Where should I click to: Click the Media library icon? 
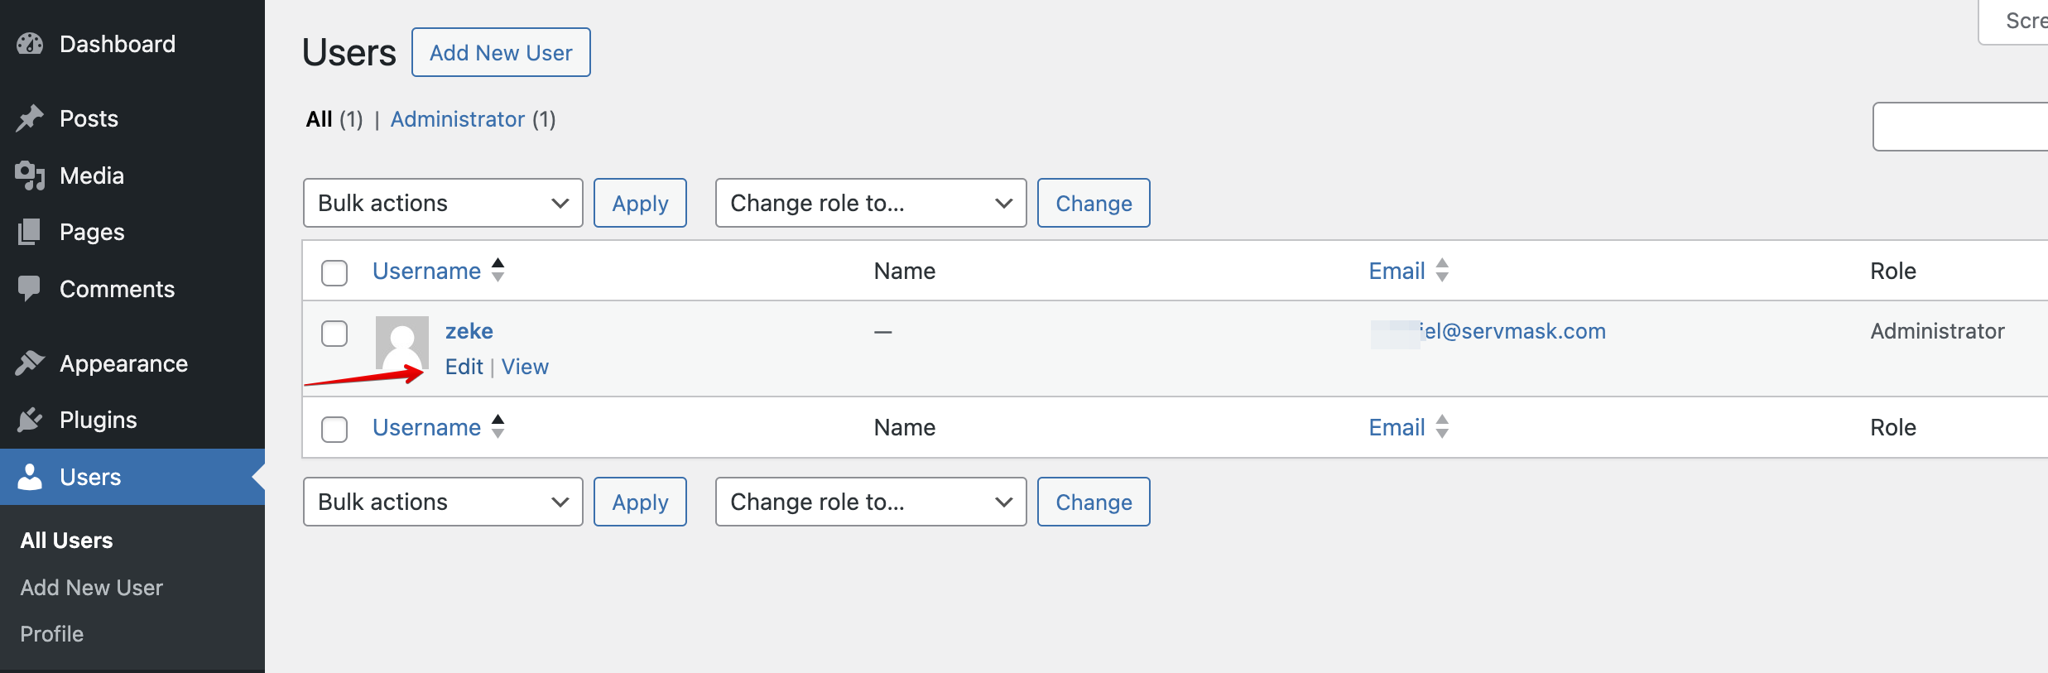(30, 175)
